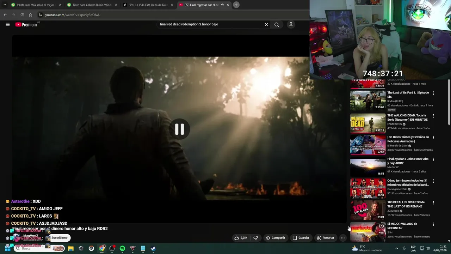
Task: Start voice search with the microphone
Action: [291, 24]
